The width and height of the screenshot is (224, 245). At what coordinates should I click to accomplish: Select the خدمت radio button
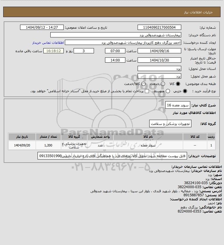(163, 84)
